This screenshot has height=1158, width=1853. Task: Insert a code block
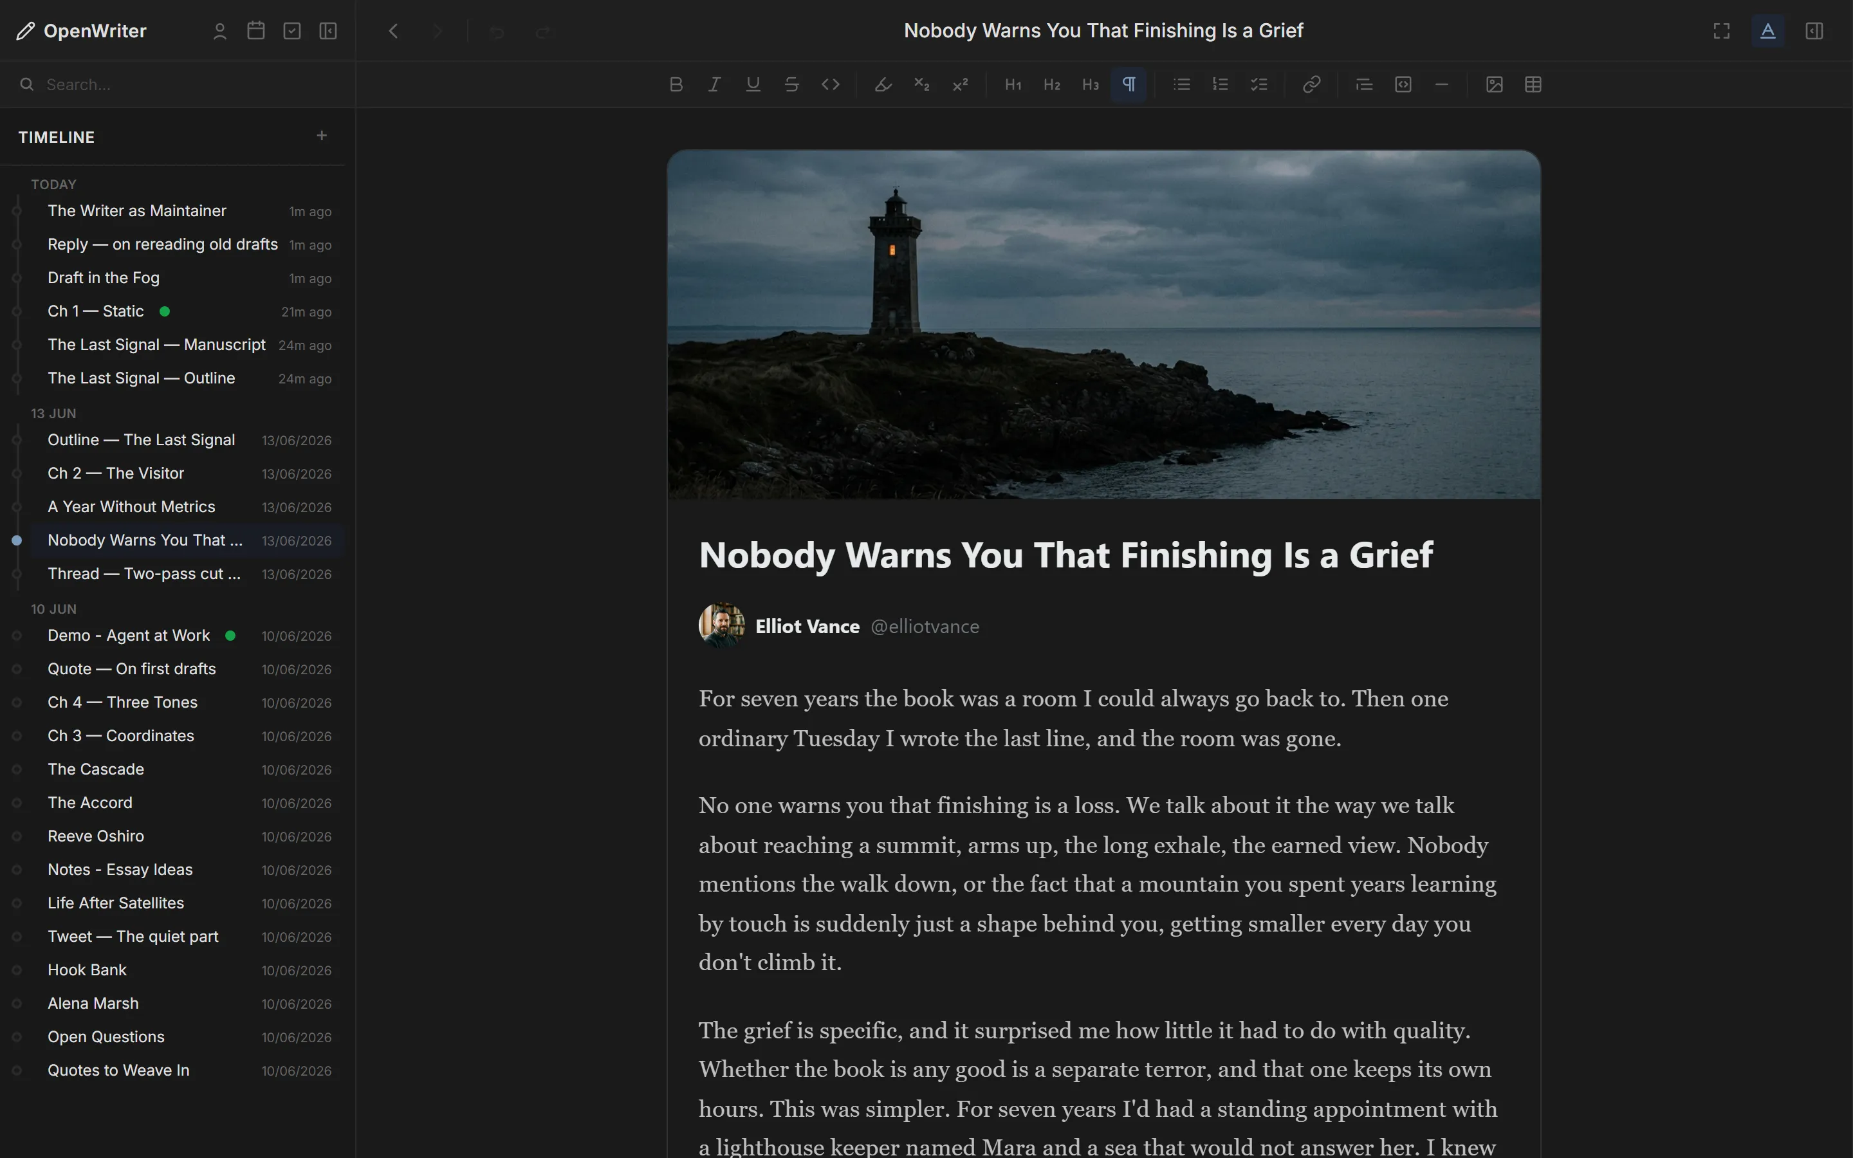[x=1403, y=84]
